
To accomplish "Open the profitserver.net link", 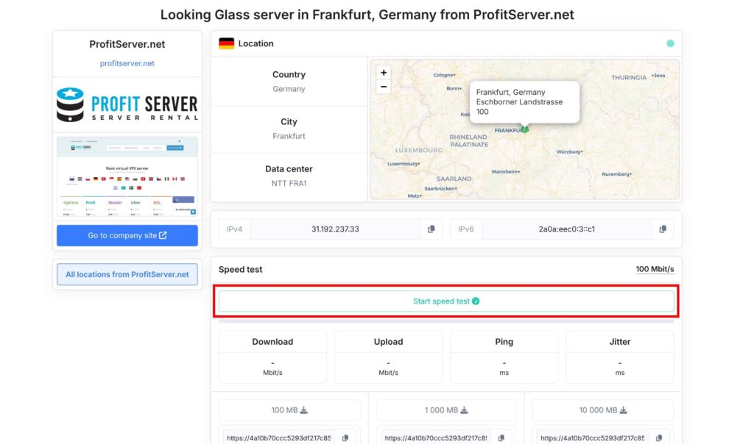I will point(127,63).
